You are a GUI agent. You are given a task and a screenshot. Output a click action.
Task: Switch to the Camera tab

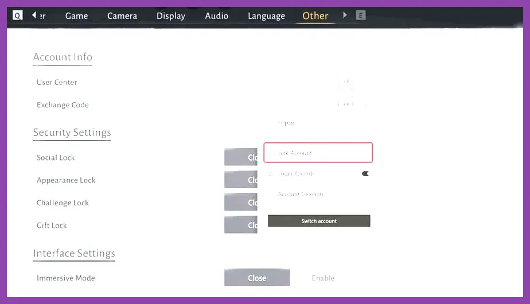click(x=122, y=16)
